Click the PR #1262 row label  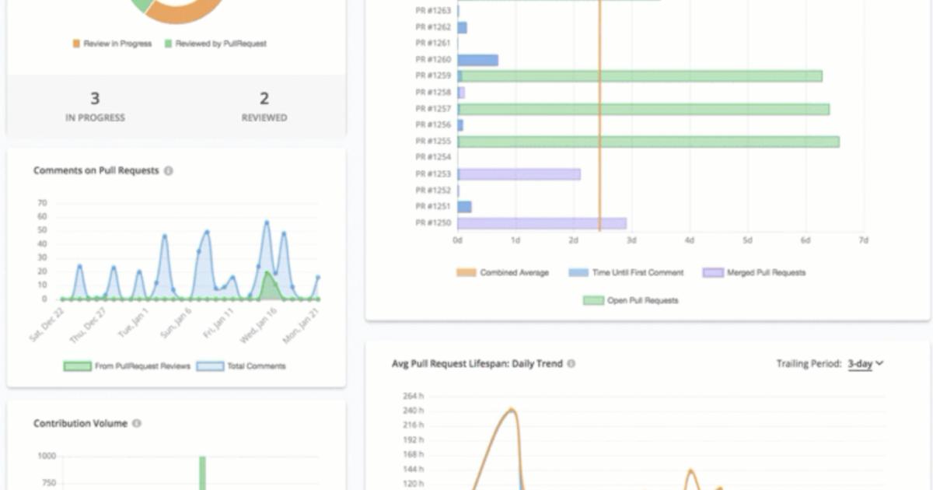(433, 27)
